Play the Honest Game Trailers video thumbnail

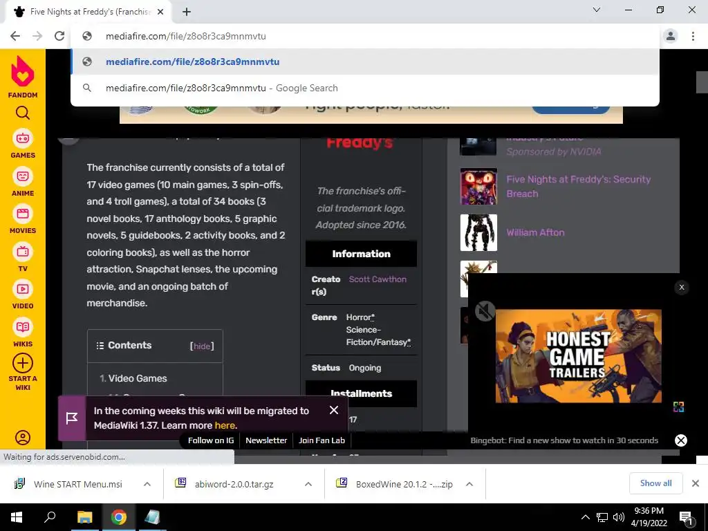[x=579, y=356]
